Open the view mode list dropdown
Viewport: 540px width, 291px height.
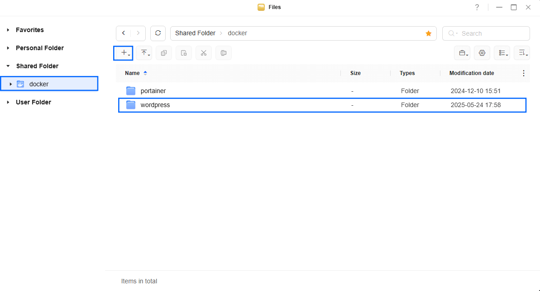click(x=502, y=53)
